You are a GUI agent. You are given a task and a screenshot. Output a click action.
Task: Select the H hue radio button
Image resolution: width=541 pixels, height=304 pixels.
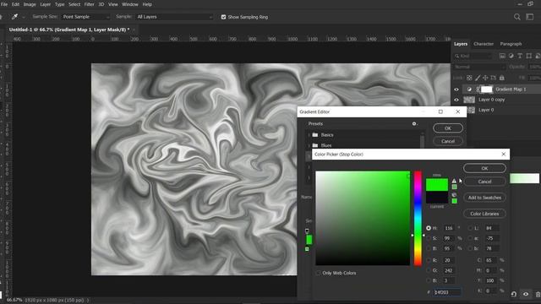point(429,228)
